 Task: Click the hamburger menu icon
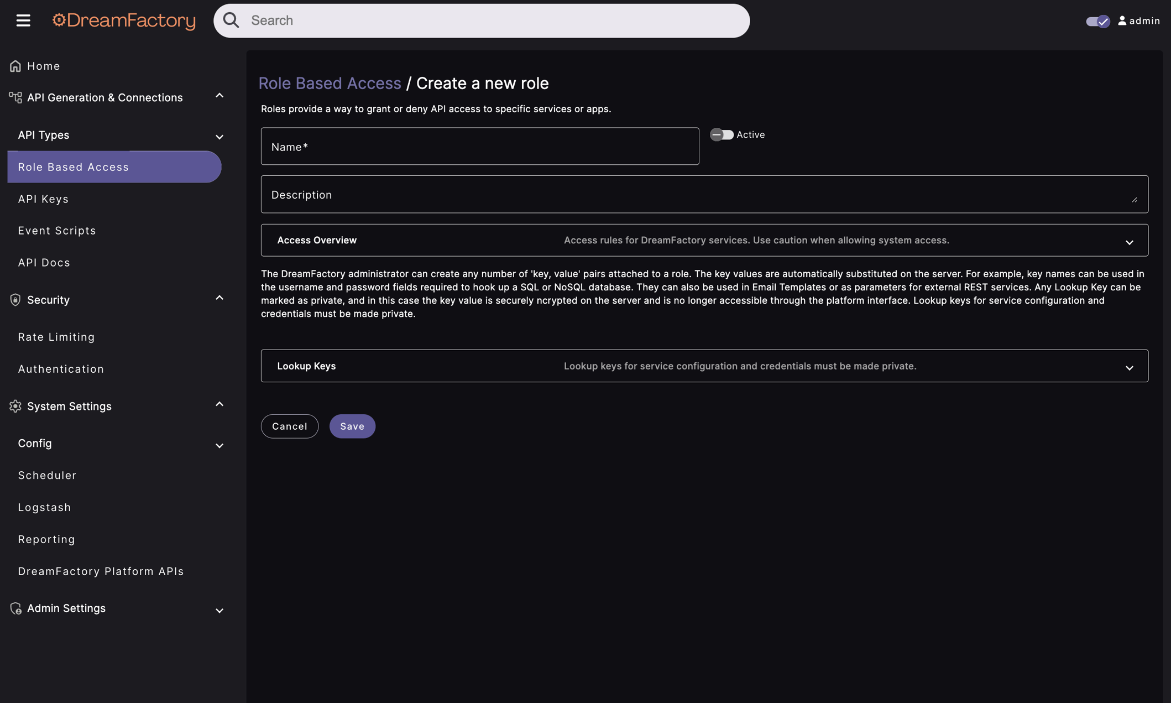(x=23, y=20)
